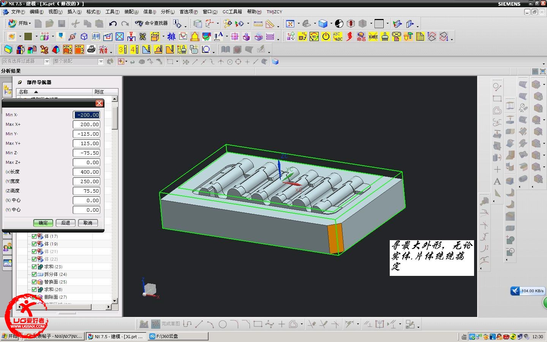Open the dropdown arrow beside fit view icon
This screenshot has height=342, width=547.
(298, 24)
